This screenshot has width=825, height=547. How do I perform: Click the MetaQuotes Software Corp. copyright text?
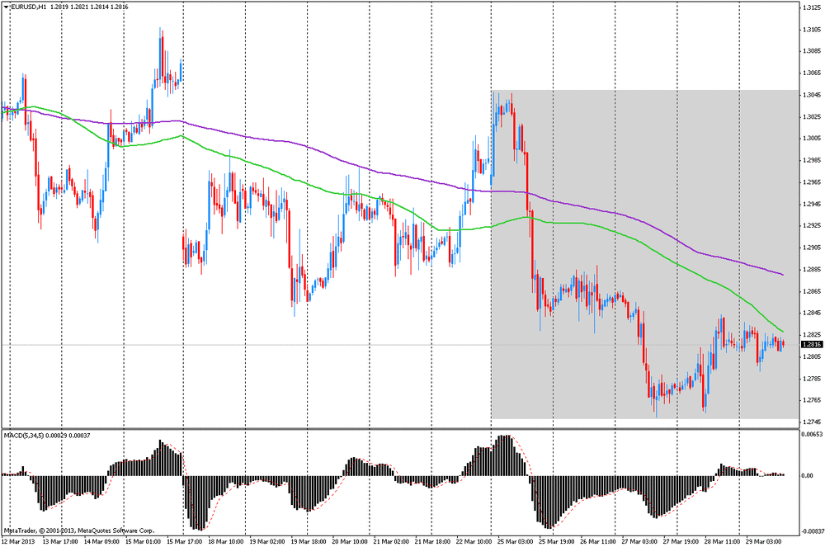[x=79, y=530]
